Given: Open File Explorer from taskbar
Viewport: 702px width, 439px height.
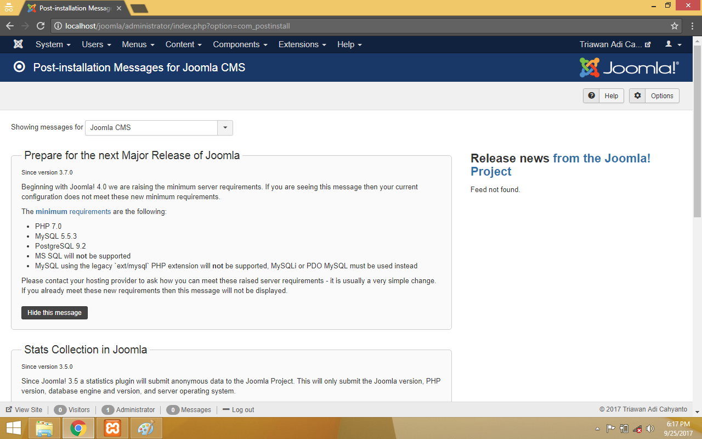Looking at the screenshot, I should pyautogui.click(x=44, y=428).
